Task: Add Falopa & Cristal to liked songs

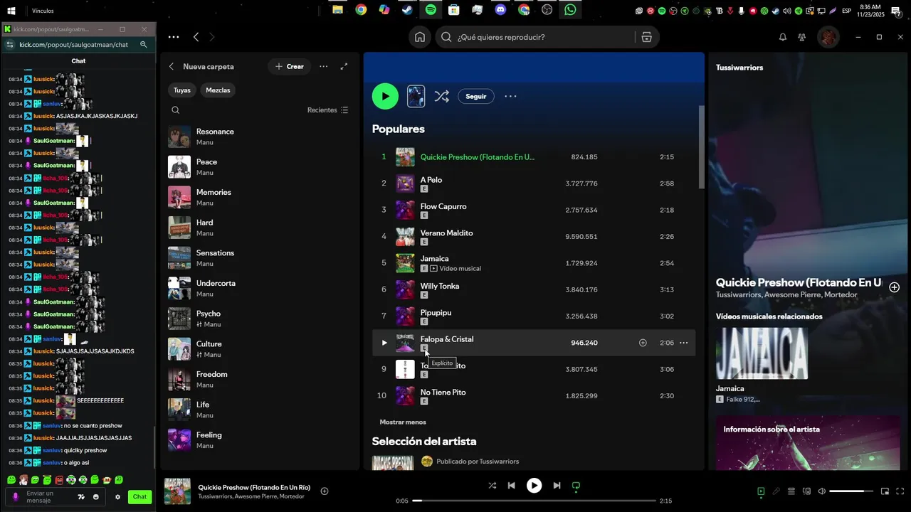Action: (x=643, y=343)
